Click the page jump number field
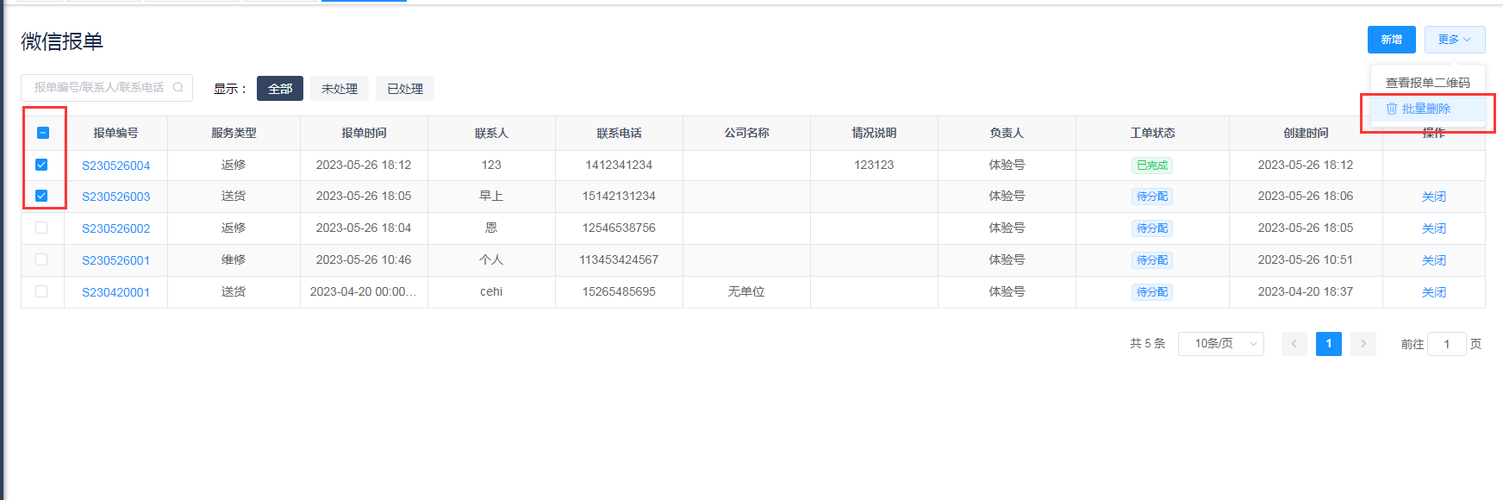Screen dimensions: 1503x500 point(1446,344)
